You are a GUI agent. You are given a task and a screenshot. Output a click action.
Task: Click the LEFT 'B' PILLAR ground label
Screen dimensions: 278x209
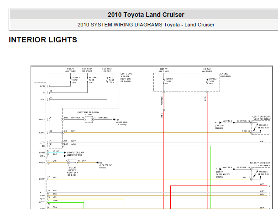[x=220, y=125]
